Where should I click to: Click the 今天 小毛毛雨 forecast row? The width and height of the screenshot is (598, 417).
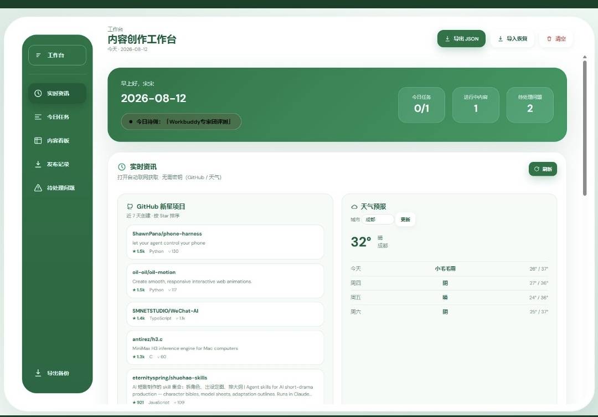(x=449, y=268)
